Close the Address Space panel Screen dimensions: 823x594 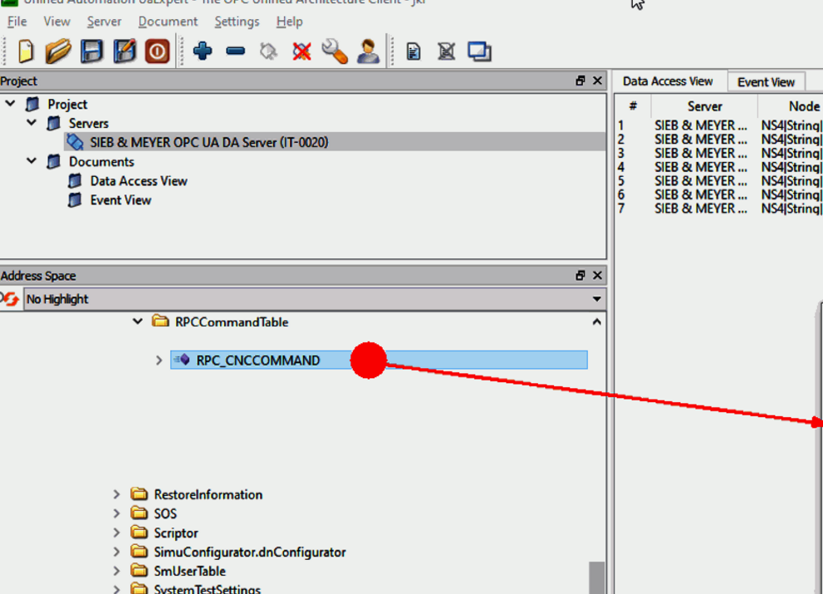click(597, 275)
